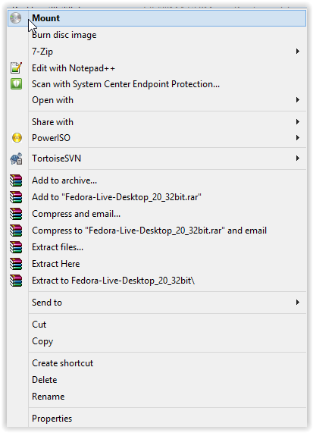
Task: Choose Copy from the menu
Action: (x=157, y=341)
